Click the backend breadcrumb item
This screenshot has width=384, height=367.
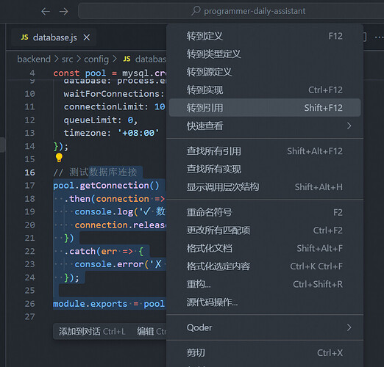(34, 59)
